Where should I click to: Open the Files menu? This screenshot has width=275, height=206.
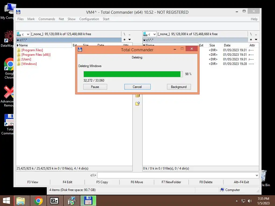[x=20, y=19]
